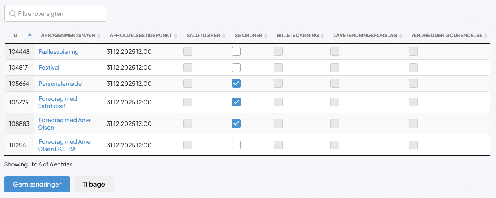Tick Se ordrer for Arne Olsen EKSTRA

(x=236, y=145)
